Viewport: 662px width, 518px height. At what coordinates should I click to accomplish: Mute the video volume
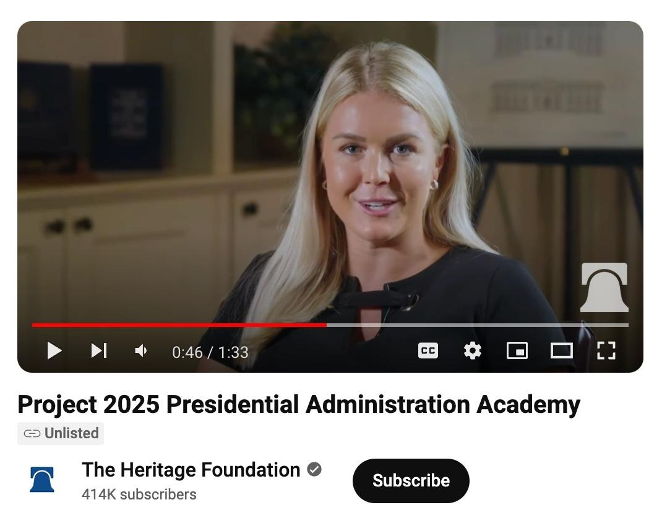(140, 351)
